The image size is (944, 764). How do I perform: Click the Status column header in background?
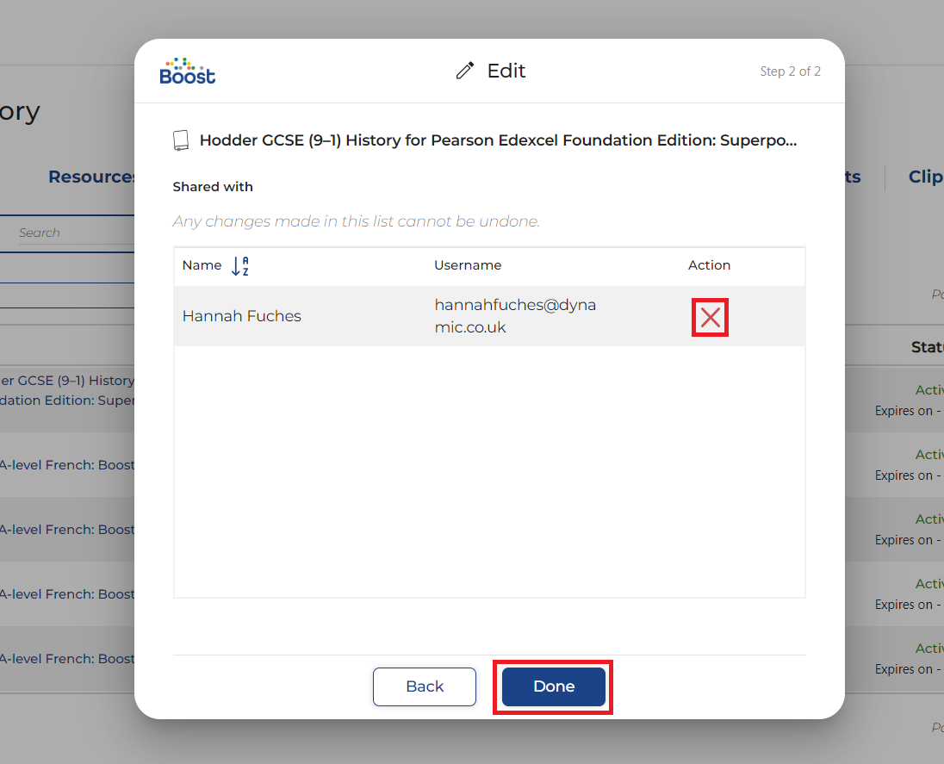[x=927, y=347]
